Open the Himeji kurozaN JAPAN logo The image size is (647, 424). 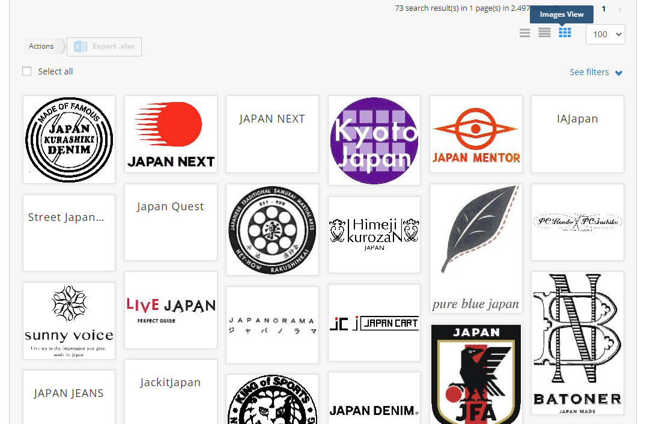pos(374,235)
